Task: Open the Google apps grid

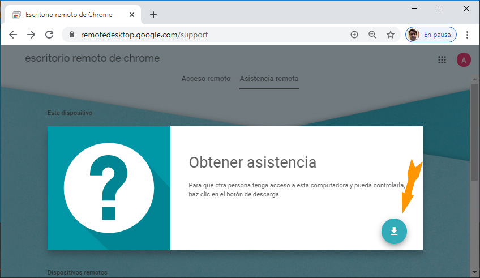Action: [x=442, y=60]
